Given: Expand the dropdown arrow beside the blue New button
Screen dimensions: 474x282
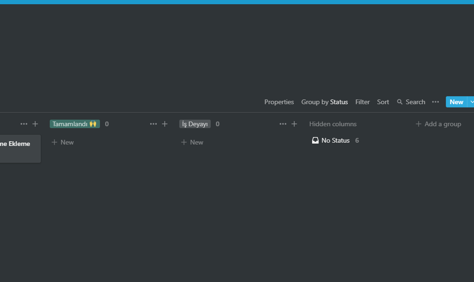Looking at the screenshot, I should [471, 102].
